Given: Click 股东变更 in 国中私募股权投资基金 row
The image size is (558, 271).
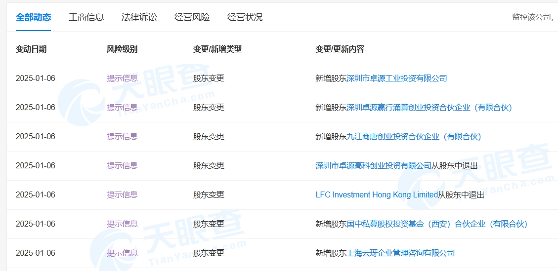Looking at the screenshot, I should 209,224.
